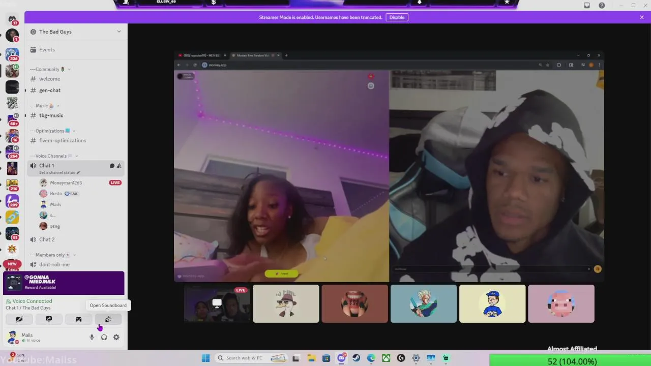Open Xbox app from the taskbar
651x366 pixels.
[x=387, y=358]
